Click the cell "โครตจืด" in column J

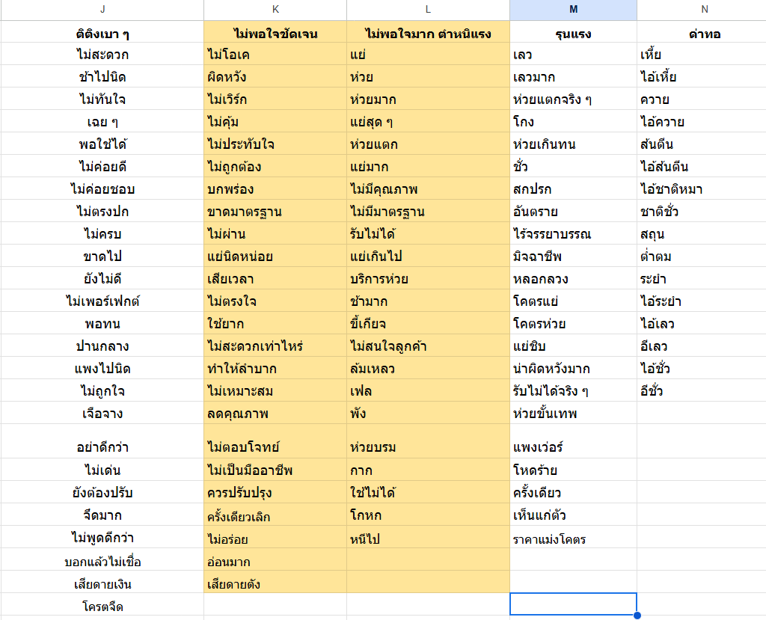point(102,607)
